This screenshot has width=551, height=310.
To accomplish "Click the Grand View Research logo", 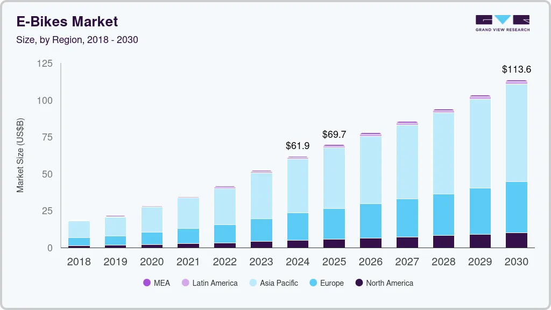I will (x=501, y=22).
